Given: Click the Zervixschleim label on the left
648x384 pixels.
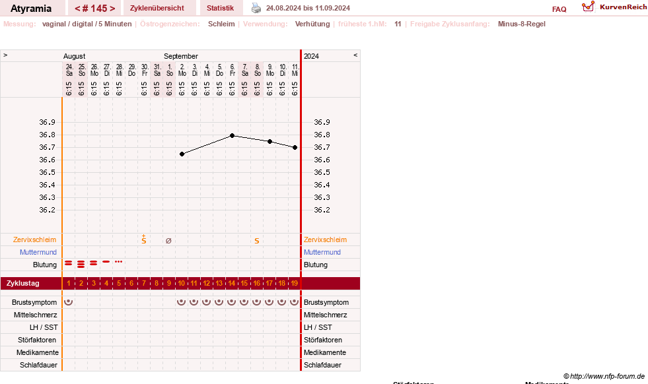Looking at the screenshot, I should [35, 240].
